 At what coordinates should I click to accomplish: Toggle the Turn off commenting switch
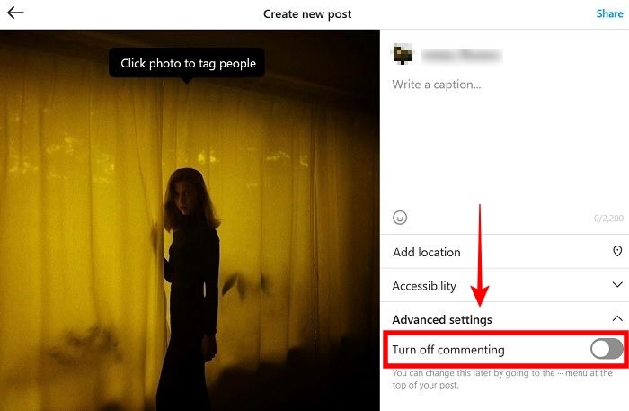click(x=607, y=349)
